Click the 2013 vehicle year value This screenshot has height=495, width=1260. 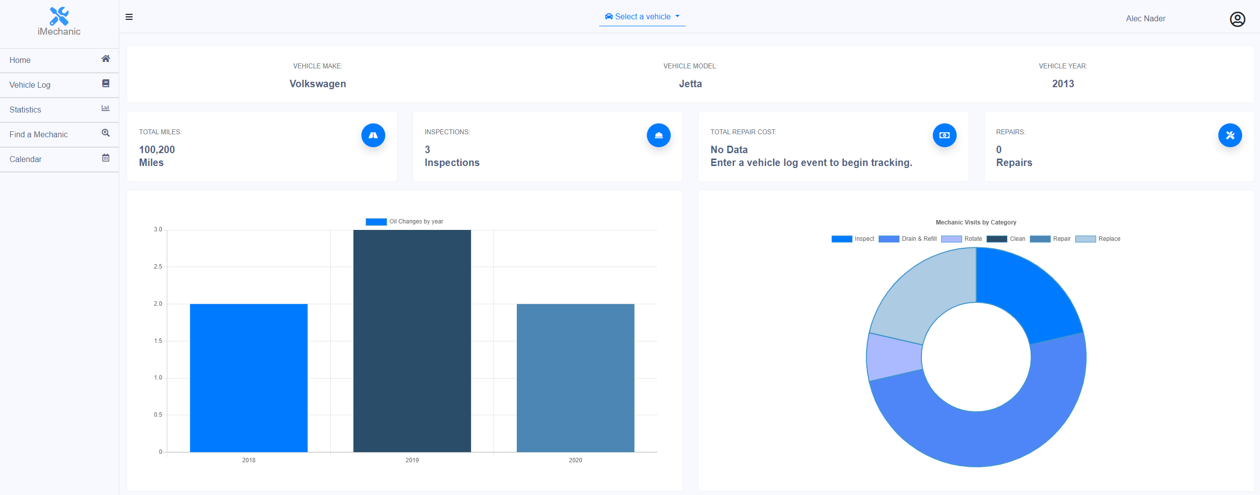pos(1063,84)
